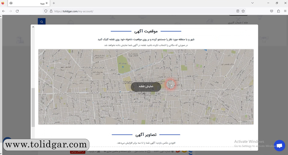The width and height of the screenshot is (288, 155).
Task: Click the red در انتظار بررسی badge
Action: [x=77, y=152]
